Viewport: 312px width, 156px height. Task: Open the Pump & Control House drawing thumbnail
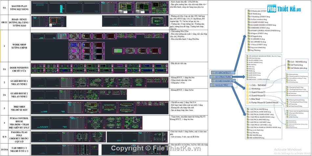point(87,123)
